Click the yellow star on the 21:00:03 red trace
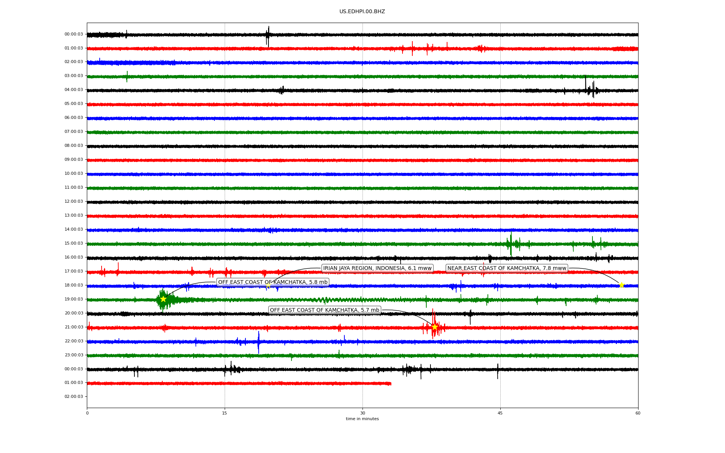The width and height of the screenshot is (725, 453). click(x=435, y=327)
